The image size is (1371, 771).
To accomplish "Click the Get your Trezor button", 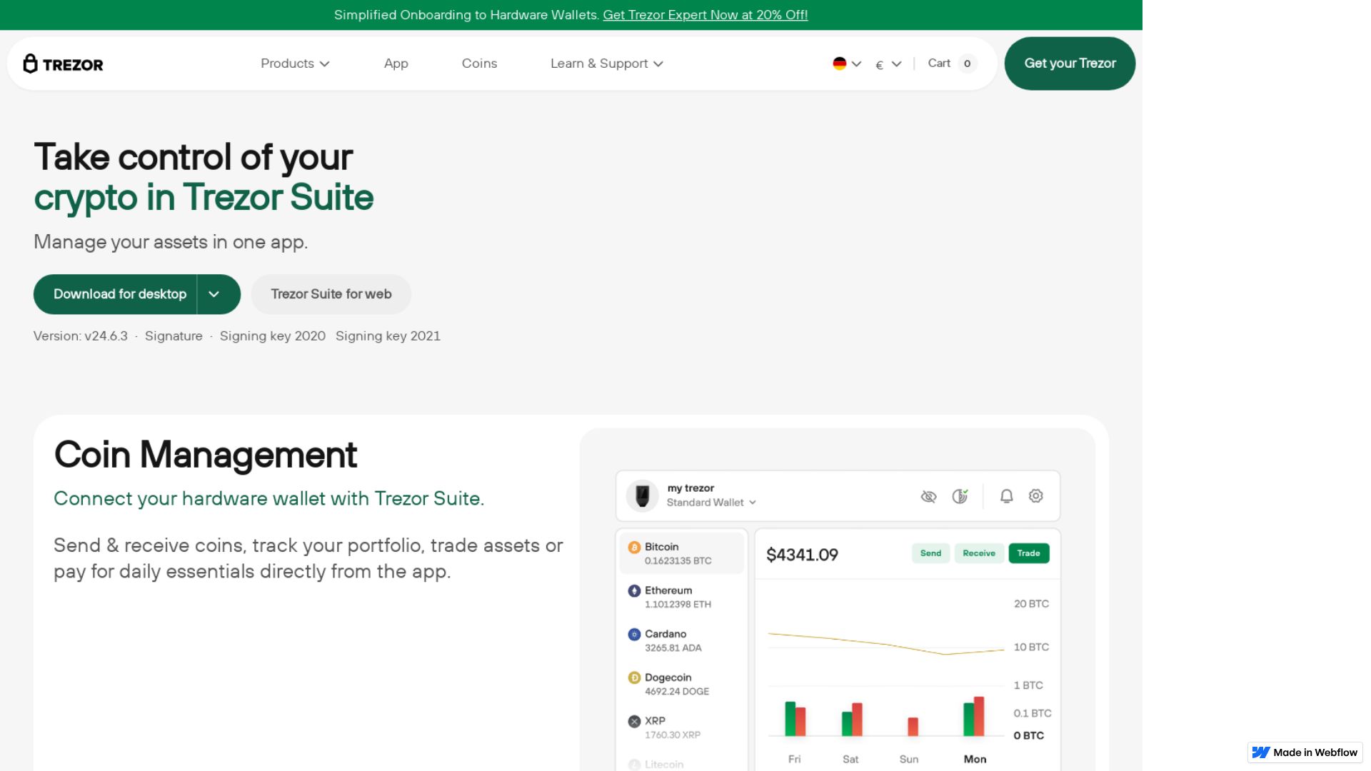I will [x=1070, y=64].
